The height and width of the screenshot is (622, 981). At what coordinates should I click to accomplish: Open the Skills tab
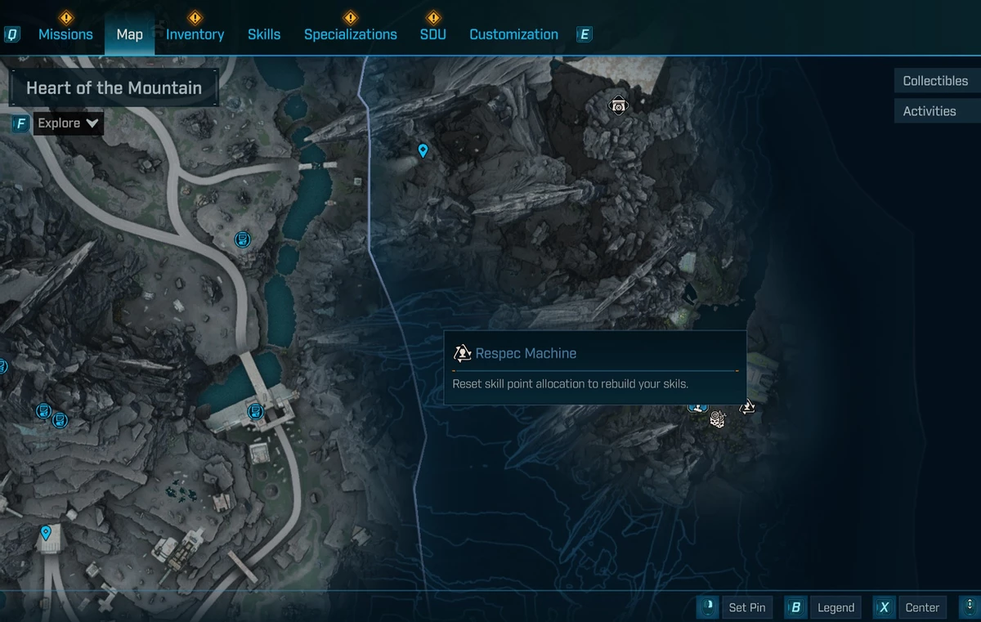click(264, 34)
